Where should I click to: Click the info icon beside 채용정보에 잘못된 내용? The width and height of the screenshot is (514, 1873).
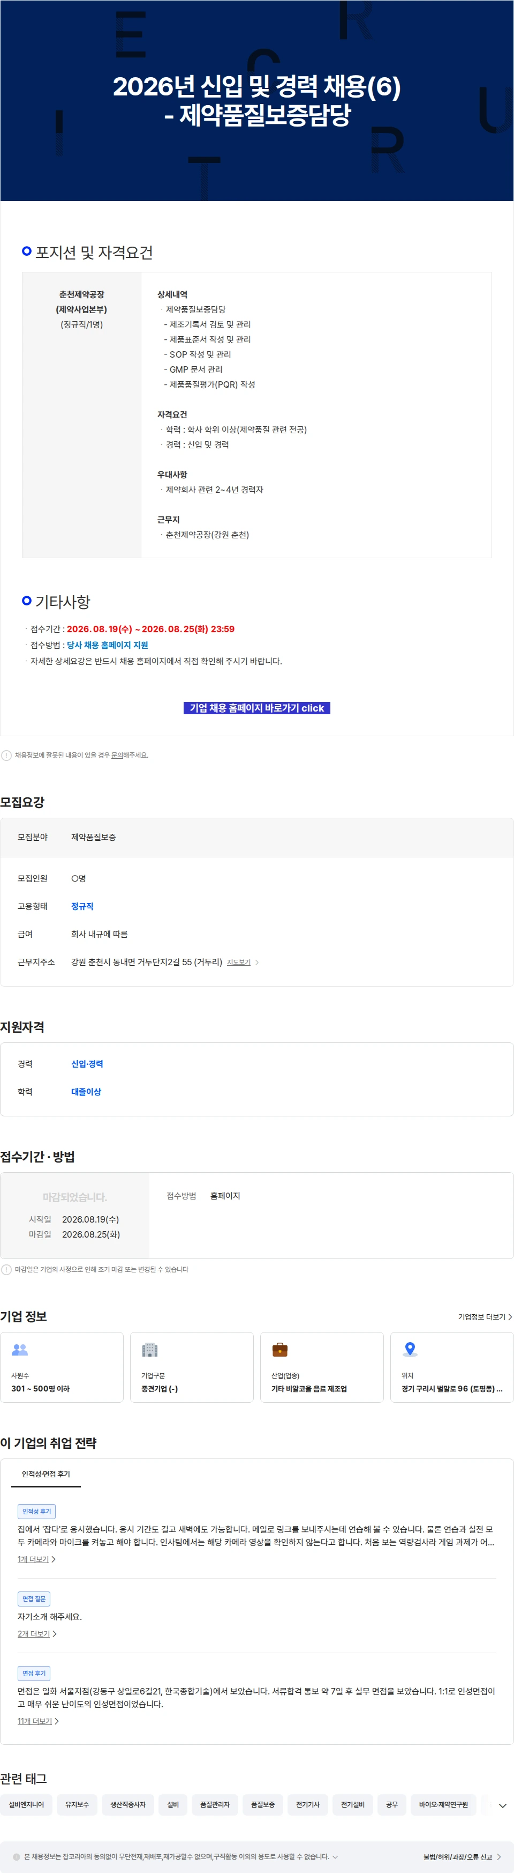6,755
